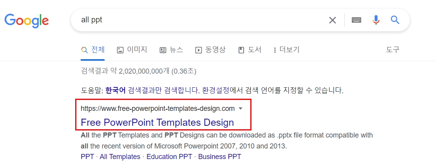Click the result count text 검색결과 약 2,020,000,000개
The image size is (436, 161).
click(125, 71)
